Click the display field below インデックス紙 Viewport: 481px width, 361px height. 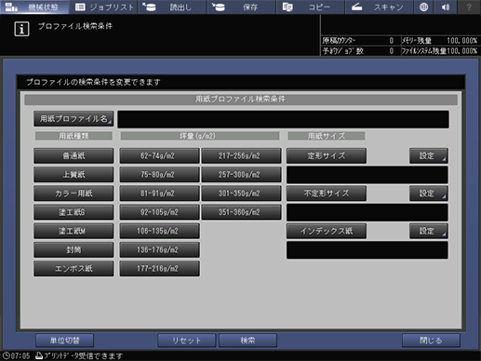coord(367,250)
